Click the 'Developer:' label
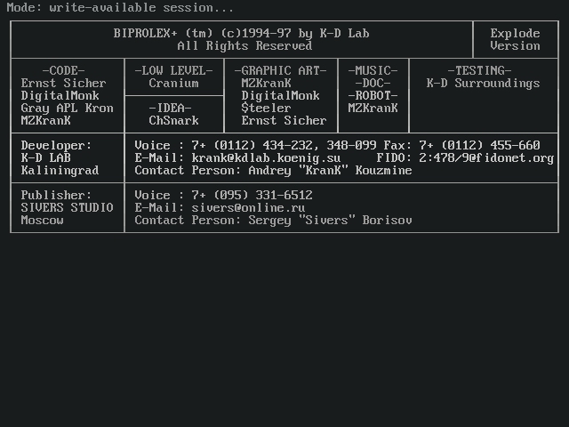569x427 pixels. coord(56,145)
